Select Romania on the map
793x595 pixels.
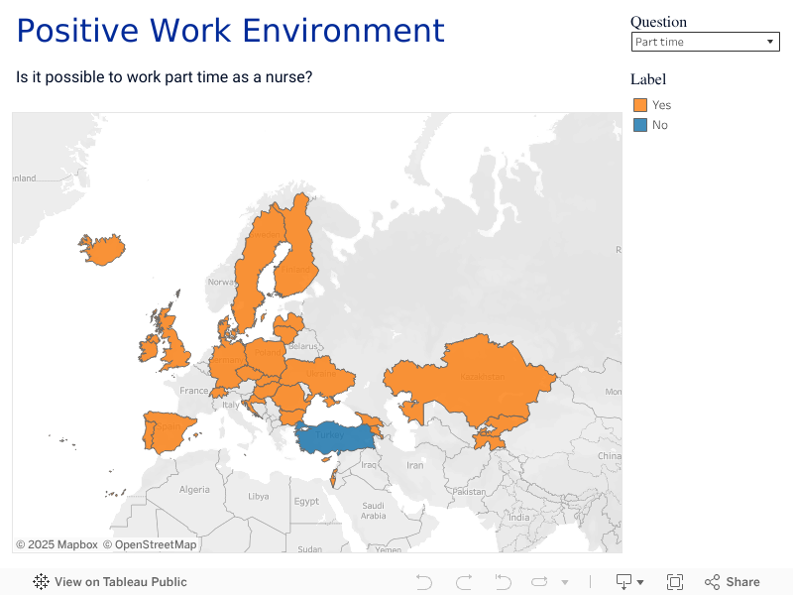pyautogui.click(x=290, y=398)
